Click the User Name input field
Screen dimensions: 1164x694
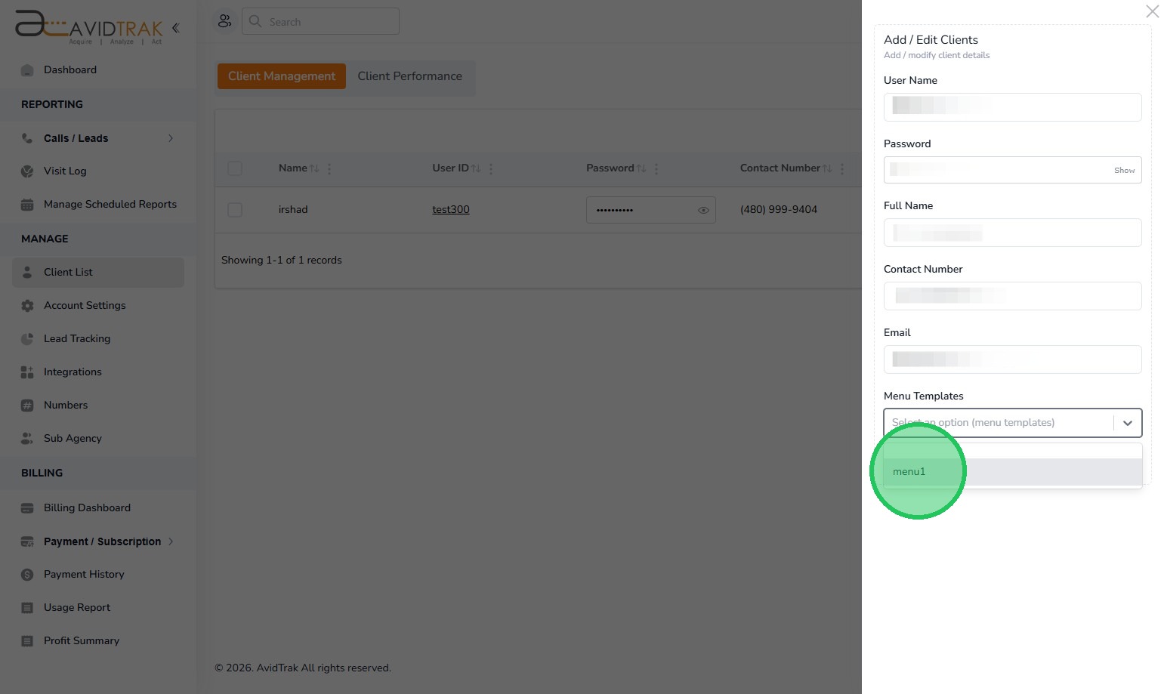[1012, 107]
